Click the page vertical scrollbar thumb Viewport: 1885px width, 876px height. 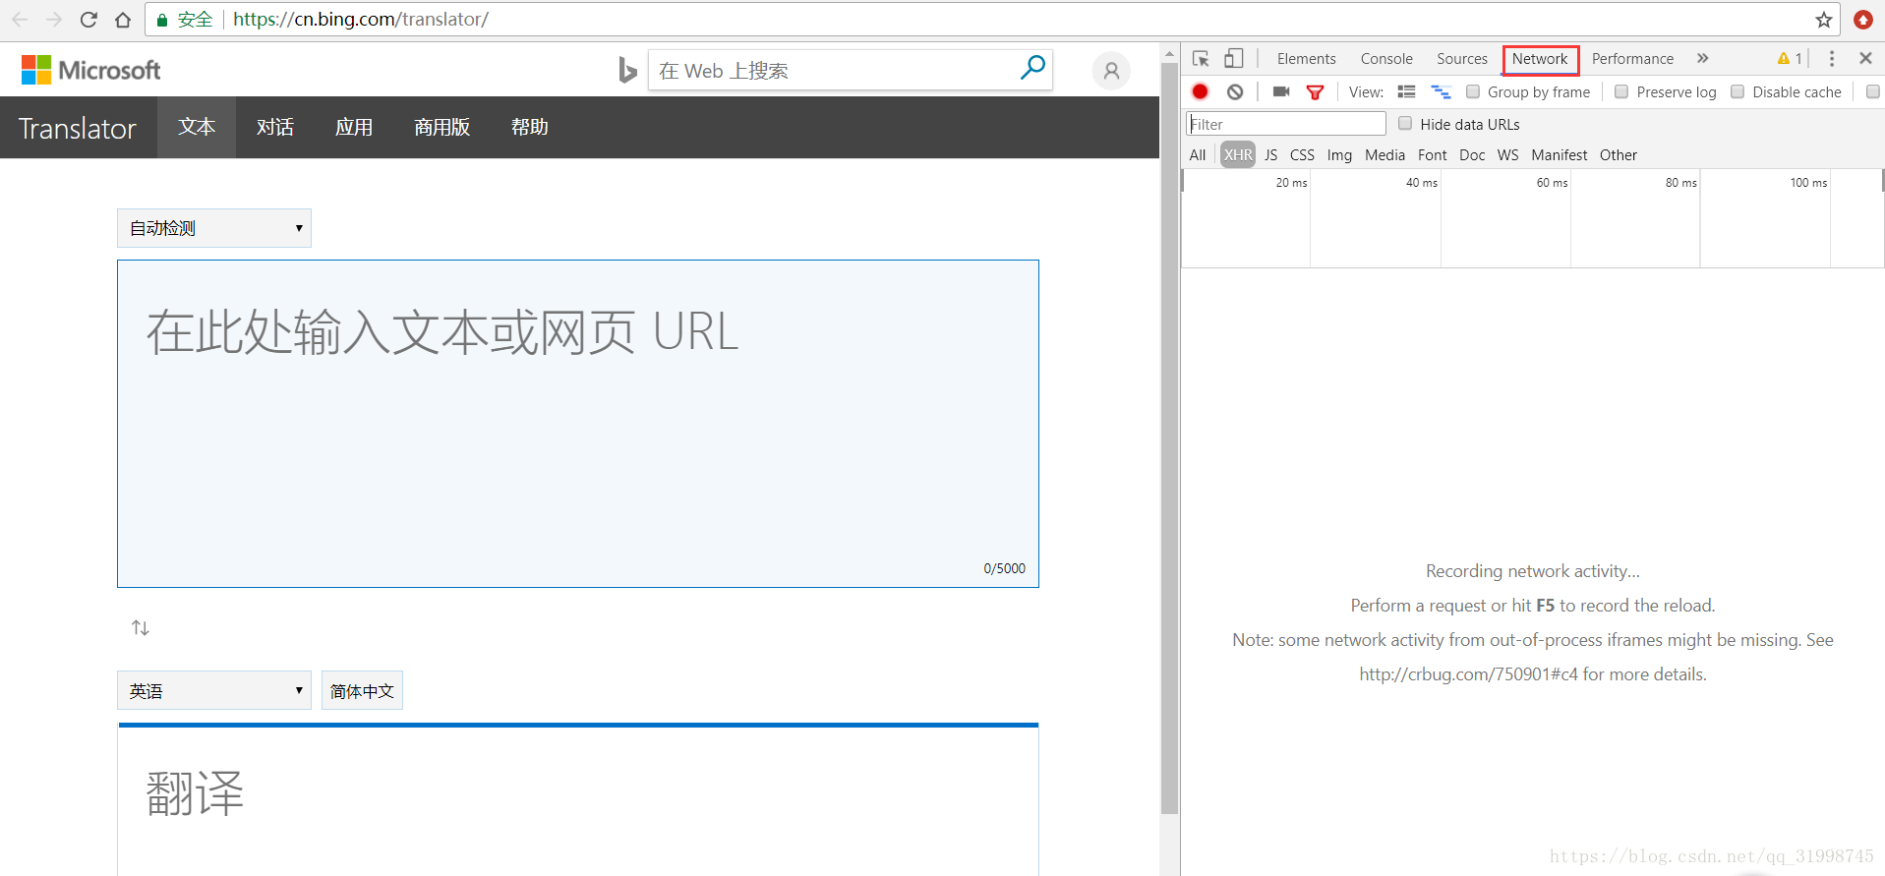1169,438
